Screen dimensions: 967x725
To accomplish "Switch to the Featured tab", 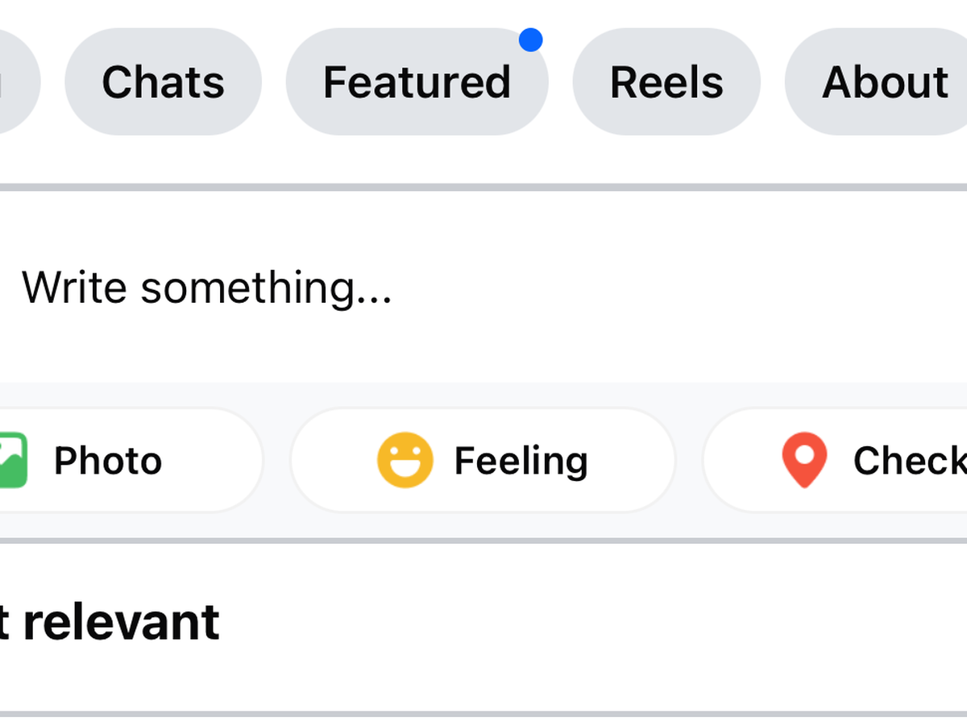I will point(417,82).
